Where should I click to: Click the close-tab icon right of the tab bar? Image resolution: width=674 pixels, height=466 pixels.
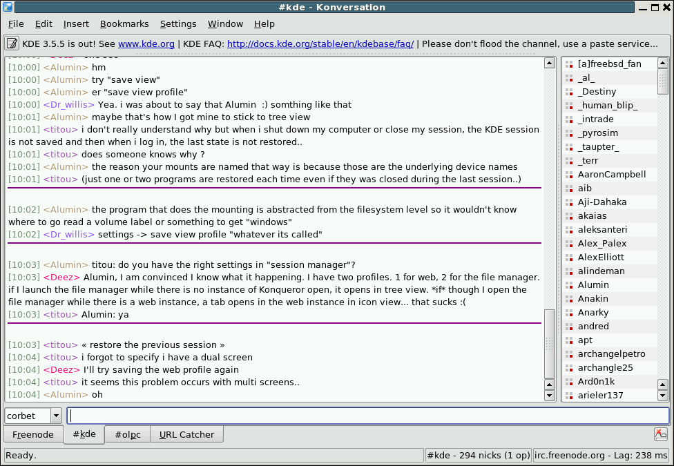pos(661,434)
